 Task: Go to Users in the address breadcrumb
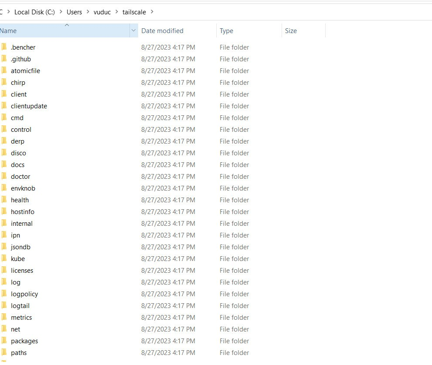click(x=74, y=12)
